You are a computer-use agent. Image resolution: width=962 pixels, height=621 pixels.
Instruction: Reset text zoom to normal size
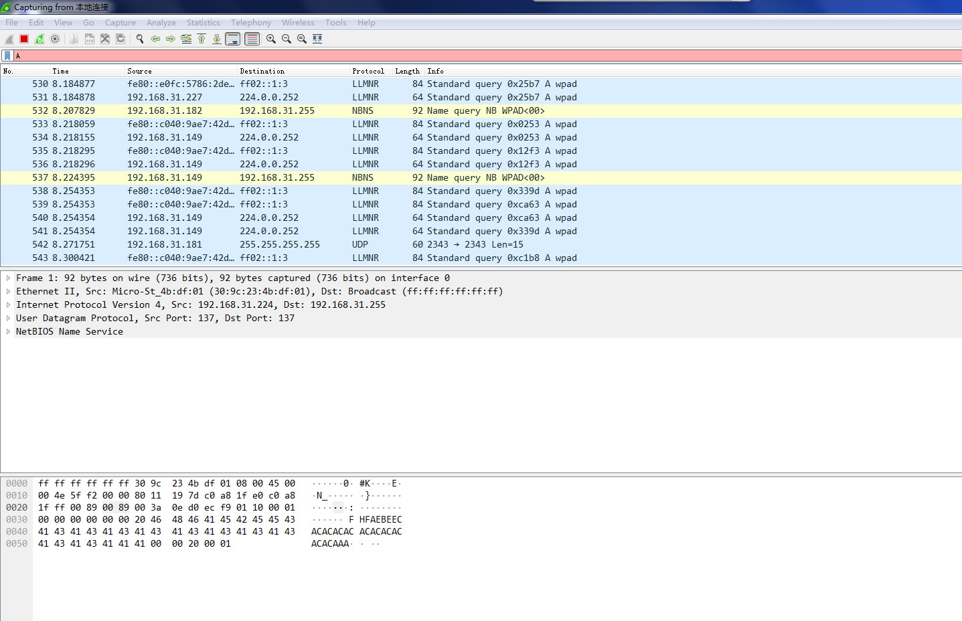click(x=302, y=39)
